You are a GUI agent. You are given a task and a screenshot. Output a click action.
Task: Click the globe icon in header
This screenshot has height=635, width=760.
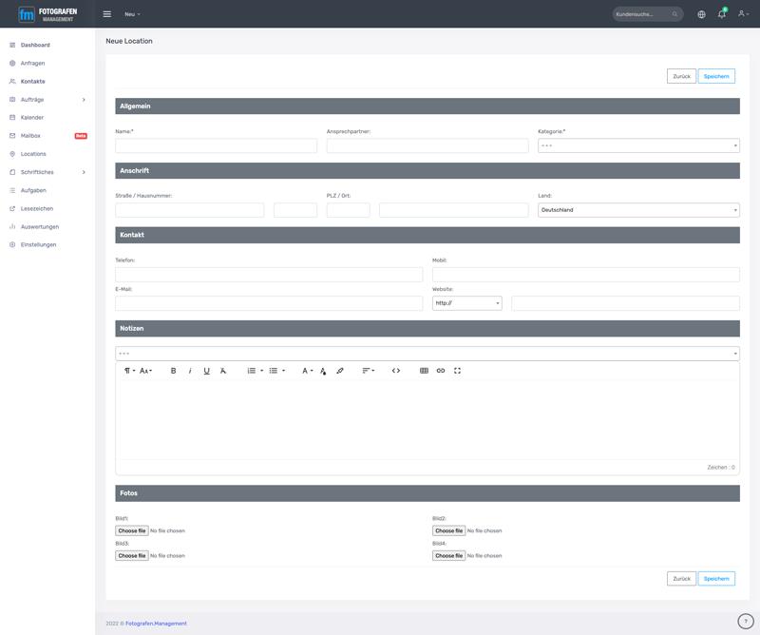point(701,14)
